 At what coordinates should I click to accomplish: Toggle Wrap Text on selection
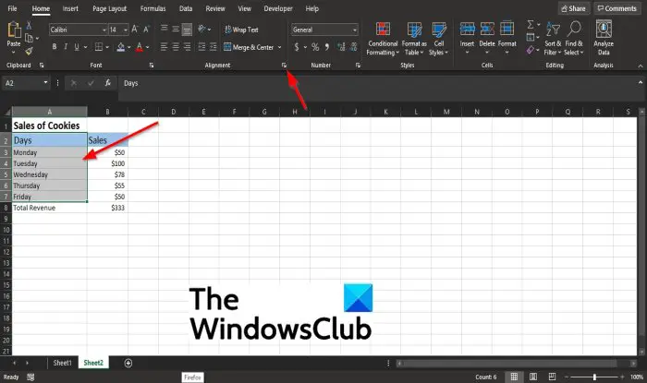click(241, 30)
